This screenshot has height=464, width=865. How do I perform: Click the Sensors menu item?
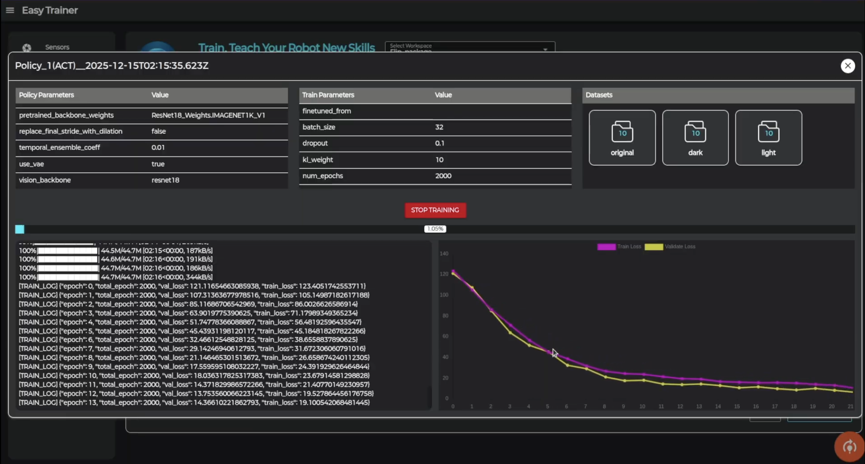coord(57,47)
